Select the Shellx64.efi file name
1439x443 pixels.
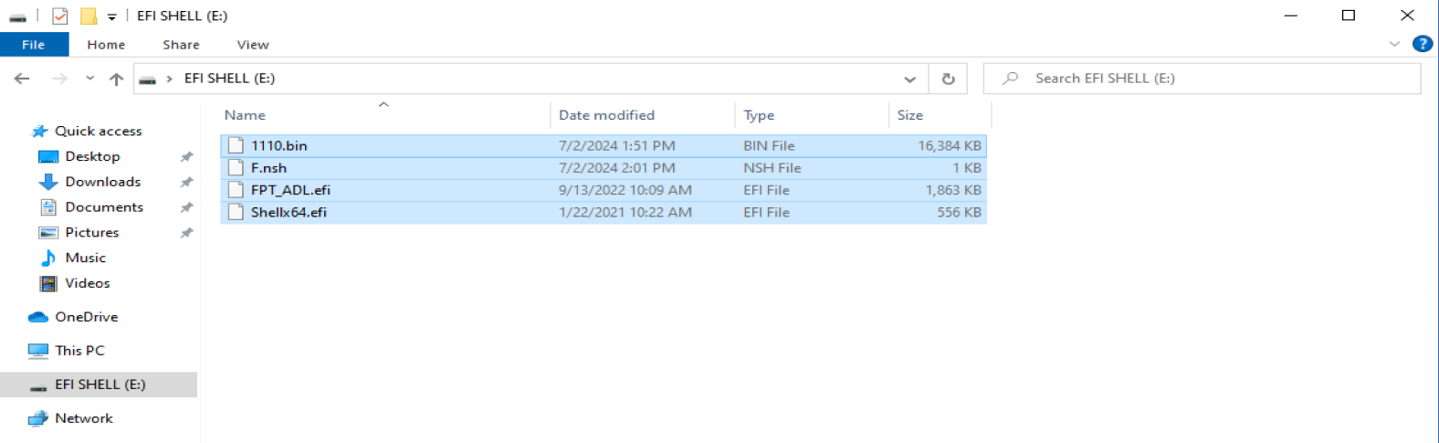(289, 212)
